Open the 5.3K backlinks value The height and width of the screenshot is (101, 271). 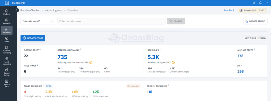tap(153, 57)
